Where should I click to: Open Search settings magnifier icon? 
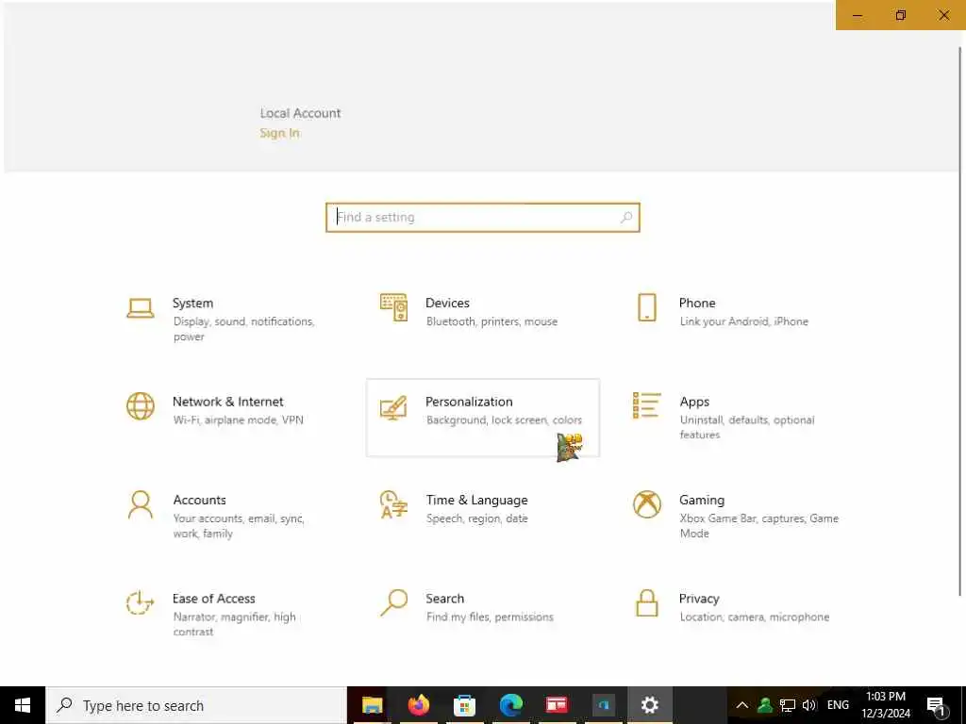pos(393,602)
